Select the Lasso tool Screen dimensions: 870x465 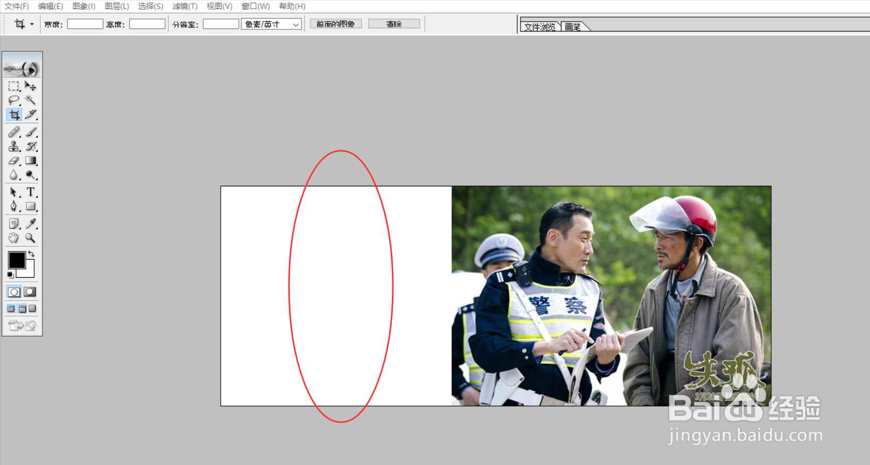[14, 100]
